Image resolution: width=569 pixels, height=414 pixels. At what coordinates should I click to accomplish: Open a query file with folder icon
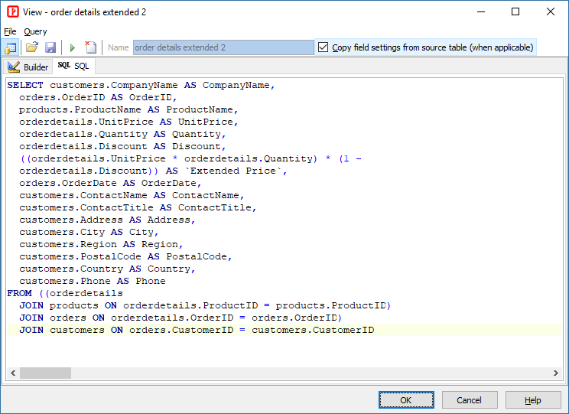[x=32, y=47]
